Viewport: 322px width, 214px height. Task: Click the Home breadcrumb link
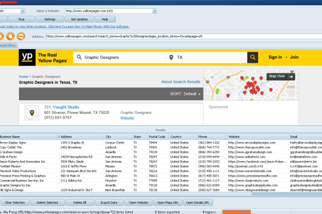(x=23, y=76)
